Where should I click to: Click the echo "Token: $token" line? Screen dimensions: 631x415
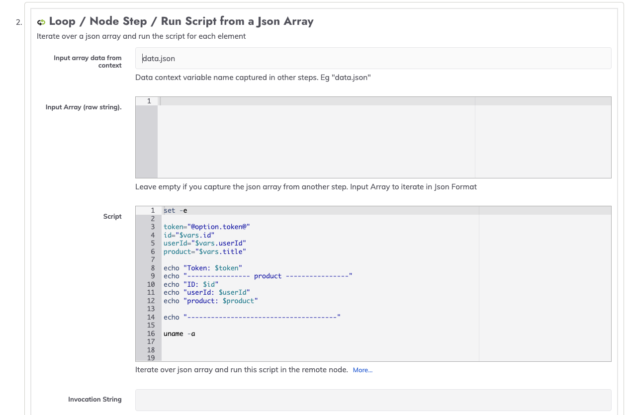coord(203,268)
